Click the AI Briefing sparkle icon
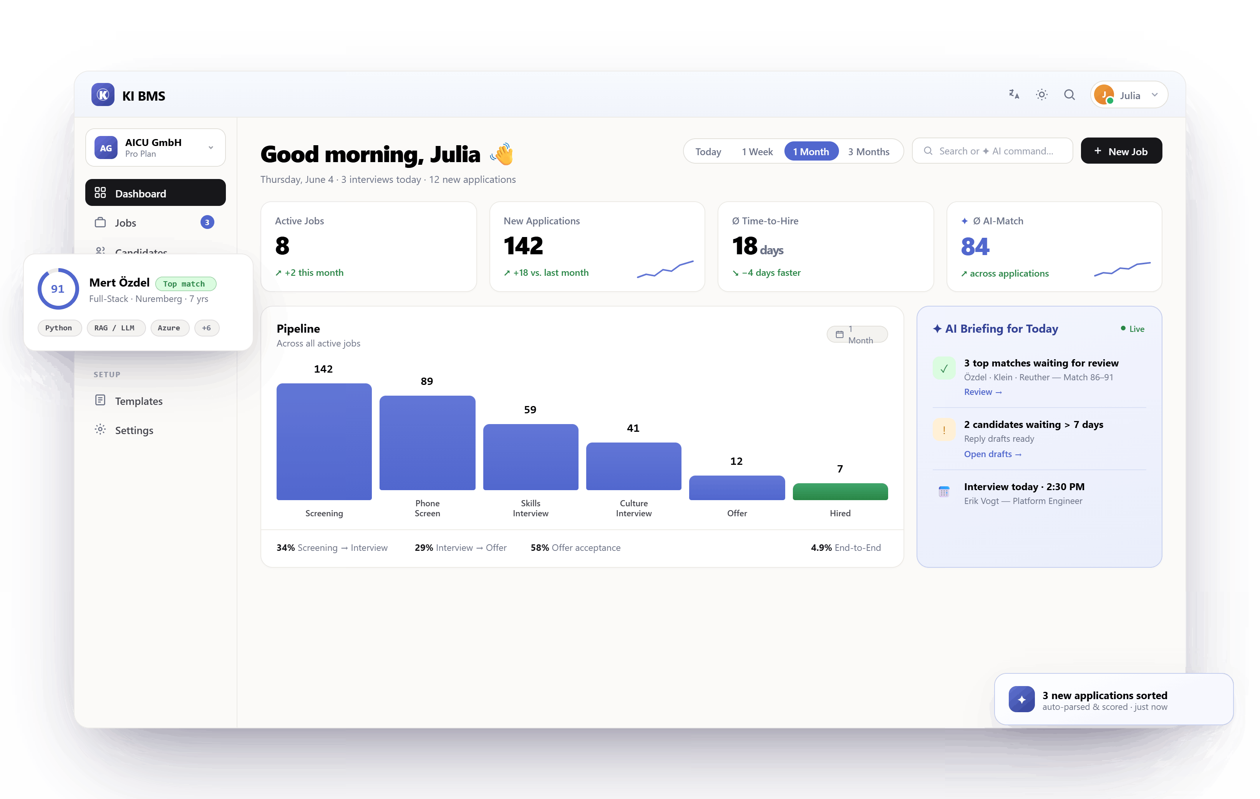 [937, 328]
